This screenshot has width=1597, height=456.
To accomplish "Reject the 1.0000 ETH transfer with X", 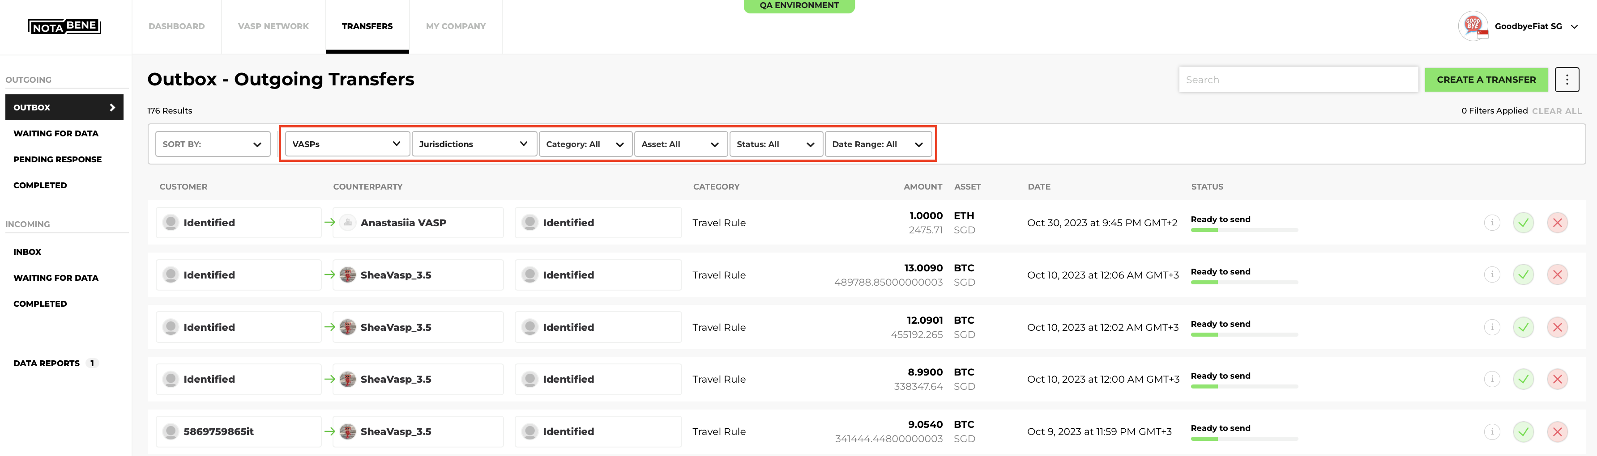I will pyautogui.click(x=1557, y=223).
